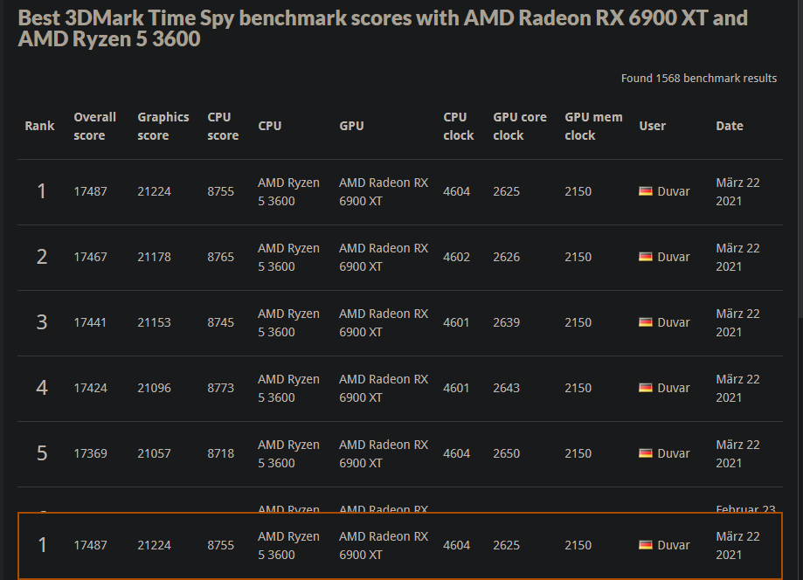Select GPU core clock value 2626
Screen dimensions: 803x580
click(x=507, y=257)
